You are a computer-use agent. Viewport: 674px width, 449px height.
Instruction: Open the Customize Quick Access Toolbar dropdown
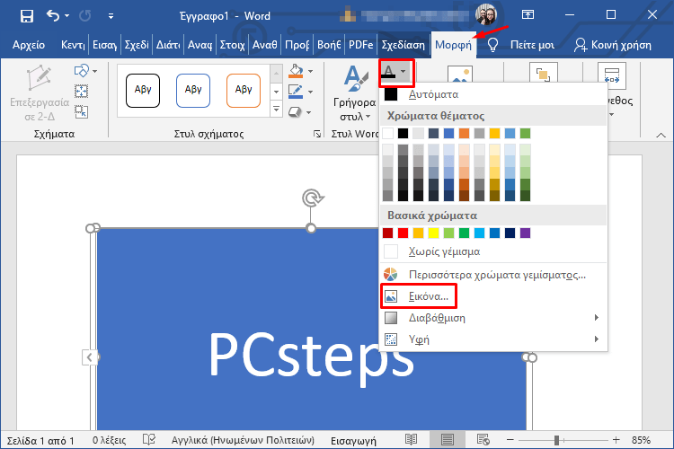(111, 16)
